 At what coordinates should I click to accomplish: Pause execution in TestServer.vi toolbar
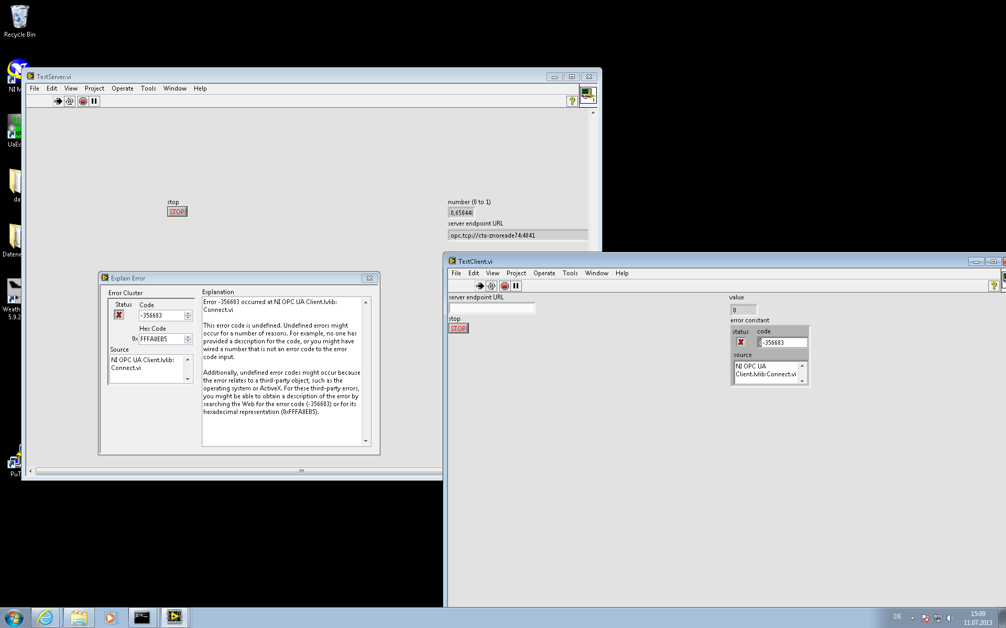(x=94, y=101)
